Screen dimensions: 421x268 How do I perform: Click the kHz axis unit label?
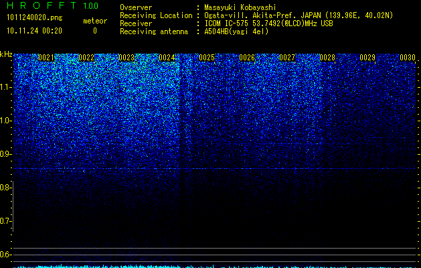[x=6, y=54]
